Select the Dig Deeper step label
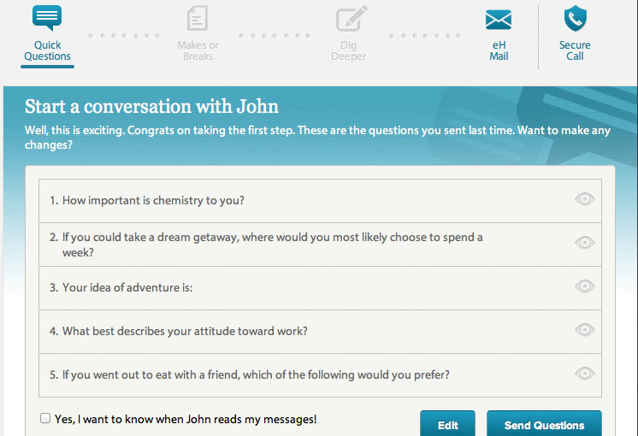The image size is (638, 436). click(x=348, y=50)
